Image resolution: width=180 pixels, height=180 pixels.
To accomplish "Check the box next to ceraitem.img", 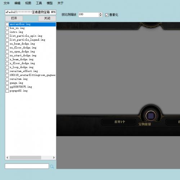I will click(x=7, y=79).
